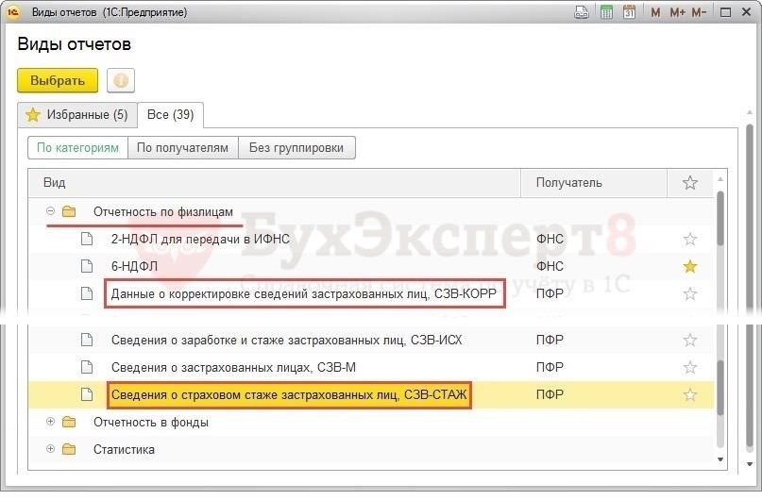Image resolution: width=762 pixels, height=500 pixels.
Task: Select Данные о корректировке сведений, СЗВ-КОРР
Action: click(304, 293)
